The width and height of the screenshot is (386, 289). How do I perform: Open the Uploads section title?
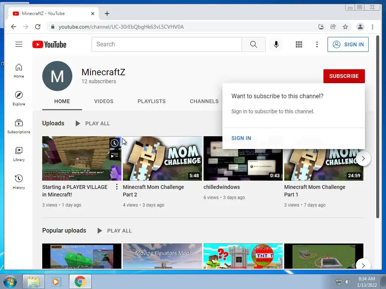point(53,123)
